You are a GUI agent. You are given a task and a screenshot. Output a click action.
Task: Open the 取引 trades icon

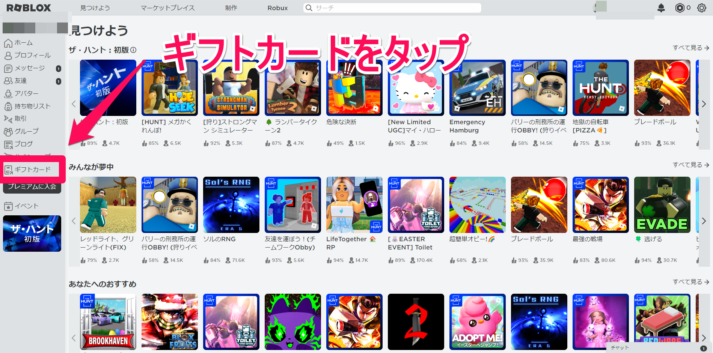[8, 119]
